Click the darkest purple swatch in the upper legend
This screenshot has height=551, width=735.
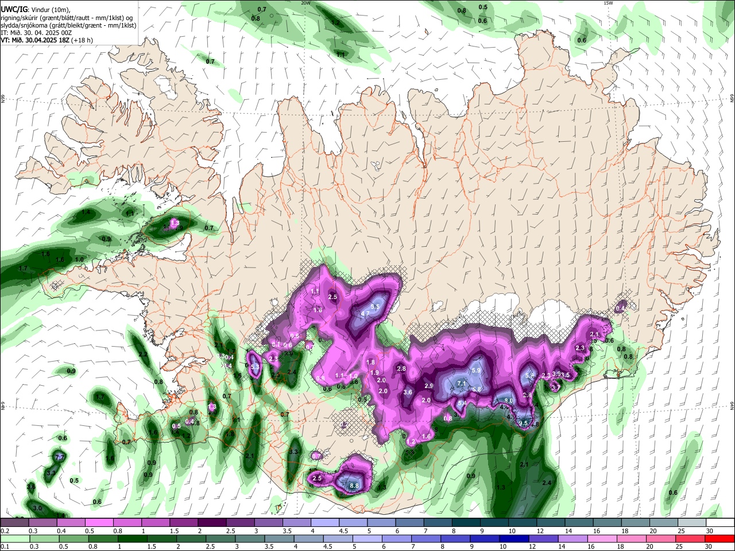tap(211, 523)
